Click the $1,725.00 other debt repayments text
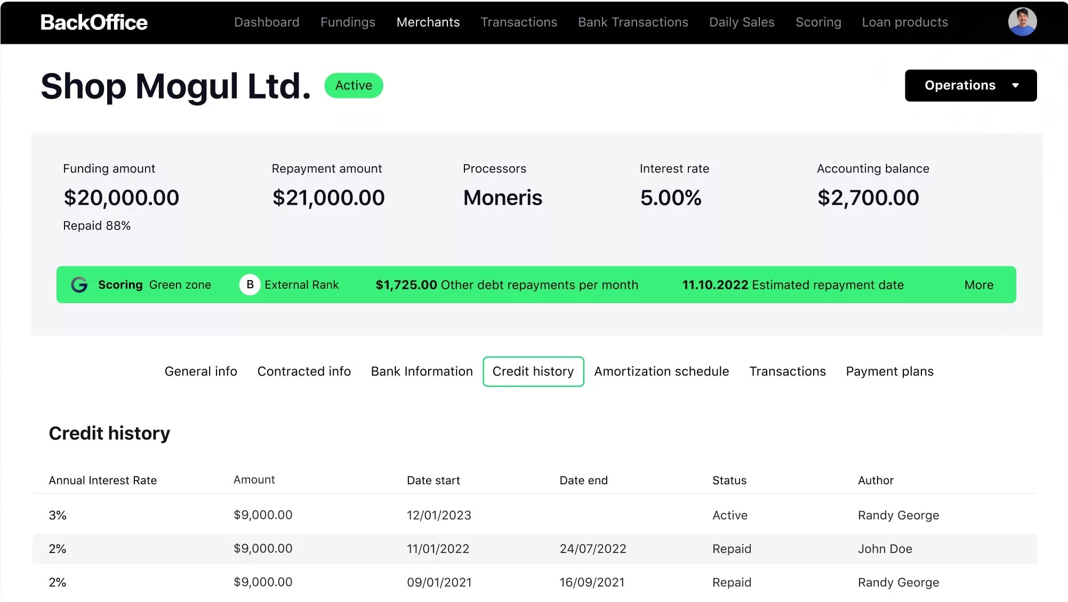Viewport: 1068px width, 602px height. tap(507, 285)
